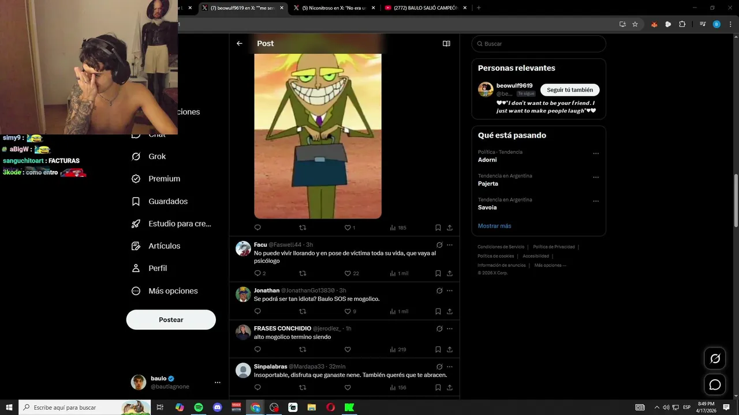Open Política de Privacidad link
The height and width of the screenshot is (415, 739).
click(554, 247)
